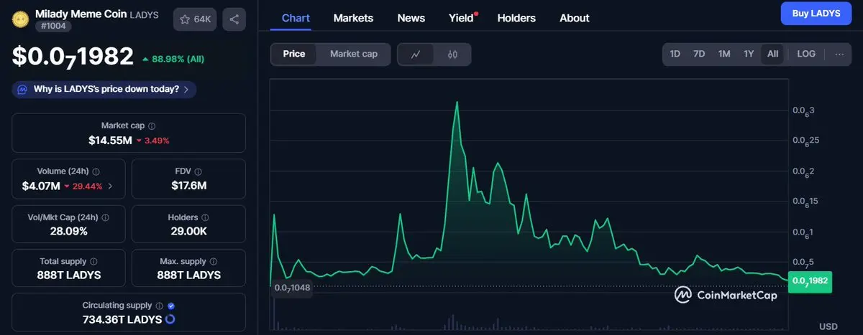
Task: Set chart range to 7D
Action: [699, 54]
